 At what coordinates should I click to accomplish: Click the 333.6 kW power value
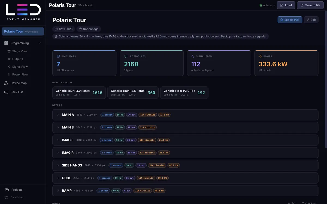(x=273, y=64)
